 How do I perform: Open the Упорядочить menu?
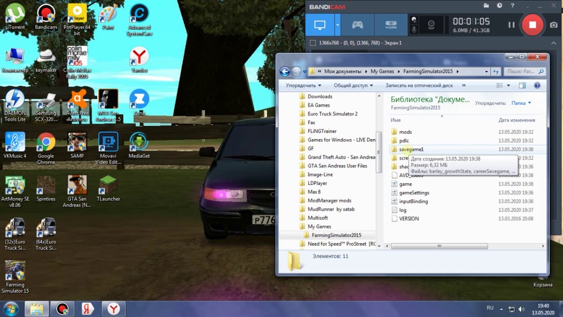coord(303,85)
